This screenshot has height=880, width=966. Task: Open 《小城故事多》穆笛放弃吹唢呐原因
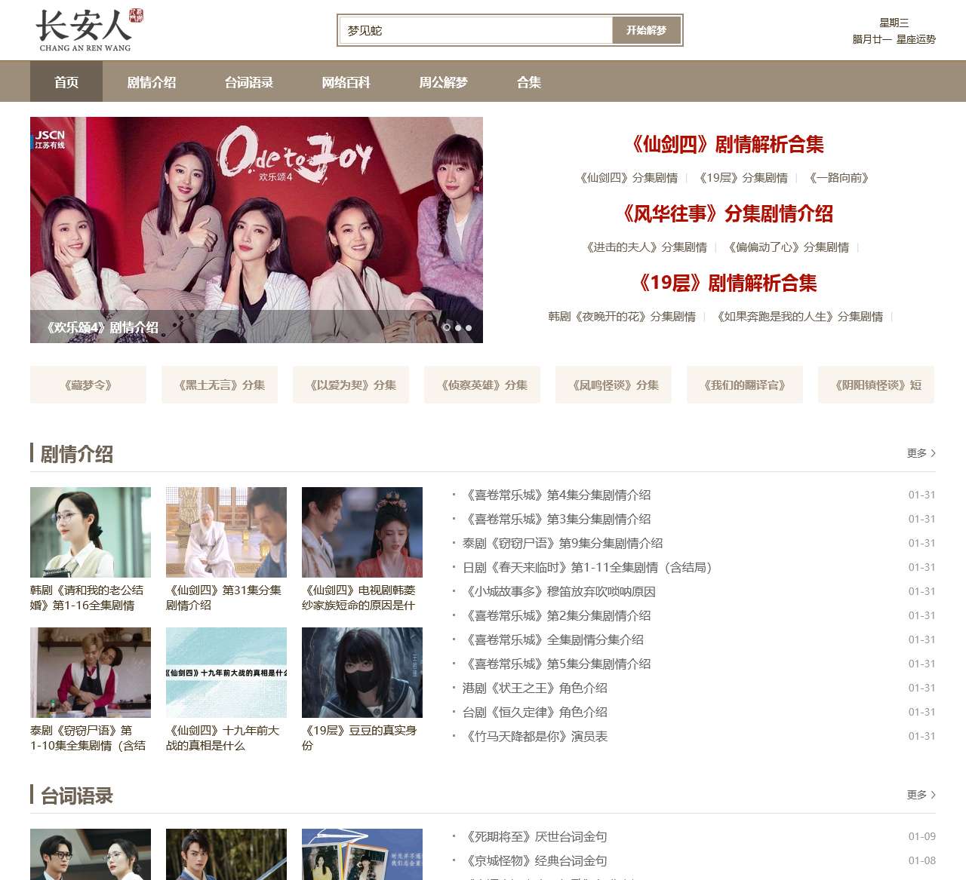[559, 591]
